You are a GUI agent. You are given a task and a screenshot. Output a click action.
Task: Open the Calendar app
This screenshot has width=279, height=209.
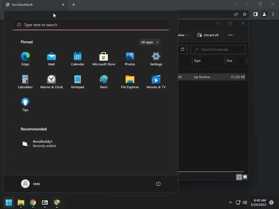[x=78, y=59]
